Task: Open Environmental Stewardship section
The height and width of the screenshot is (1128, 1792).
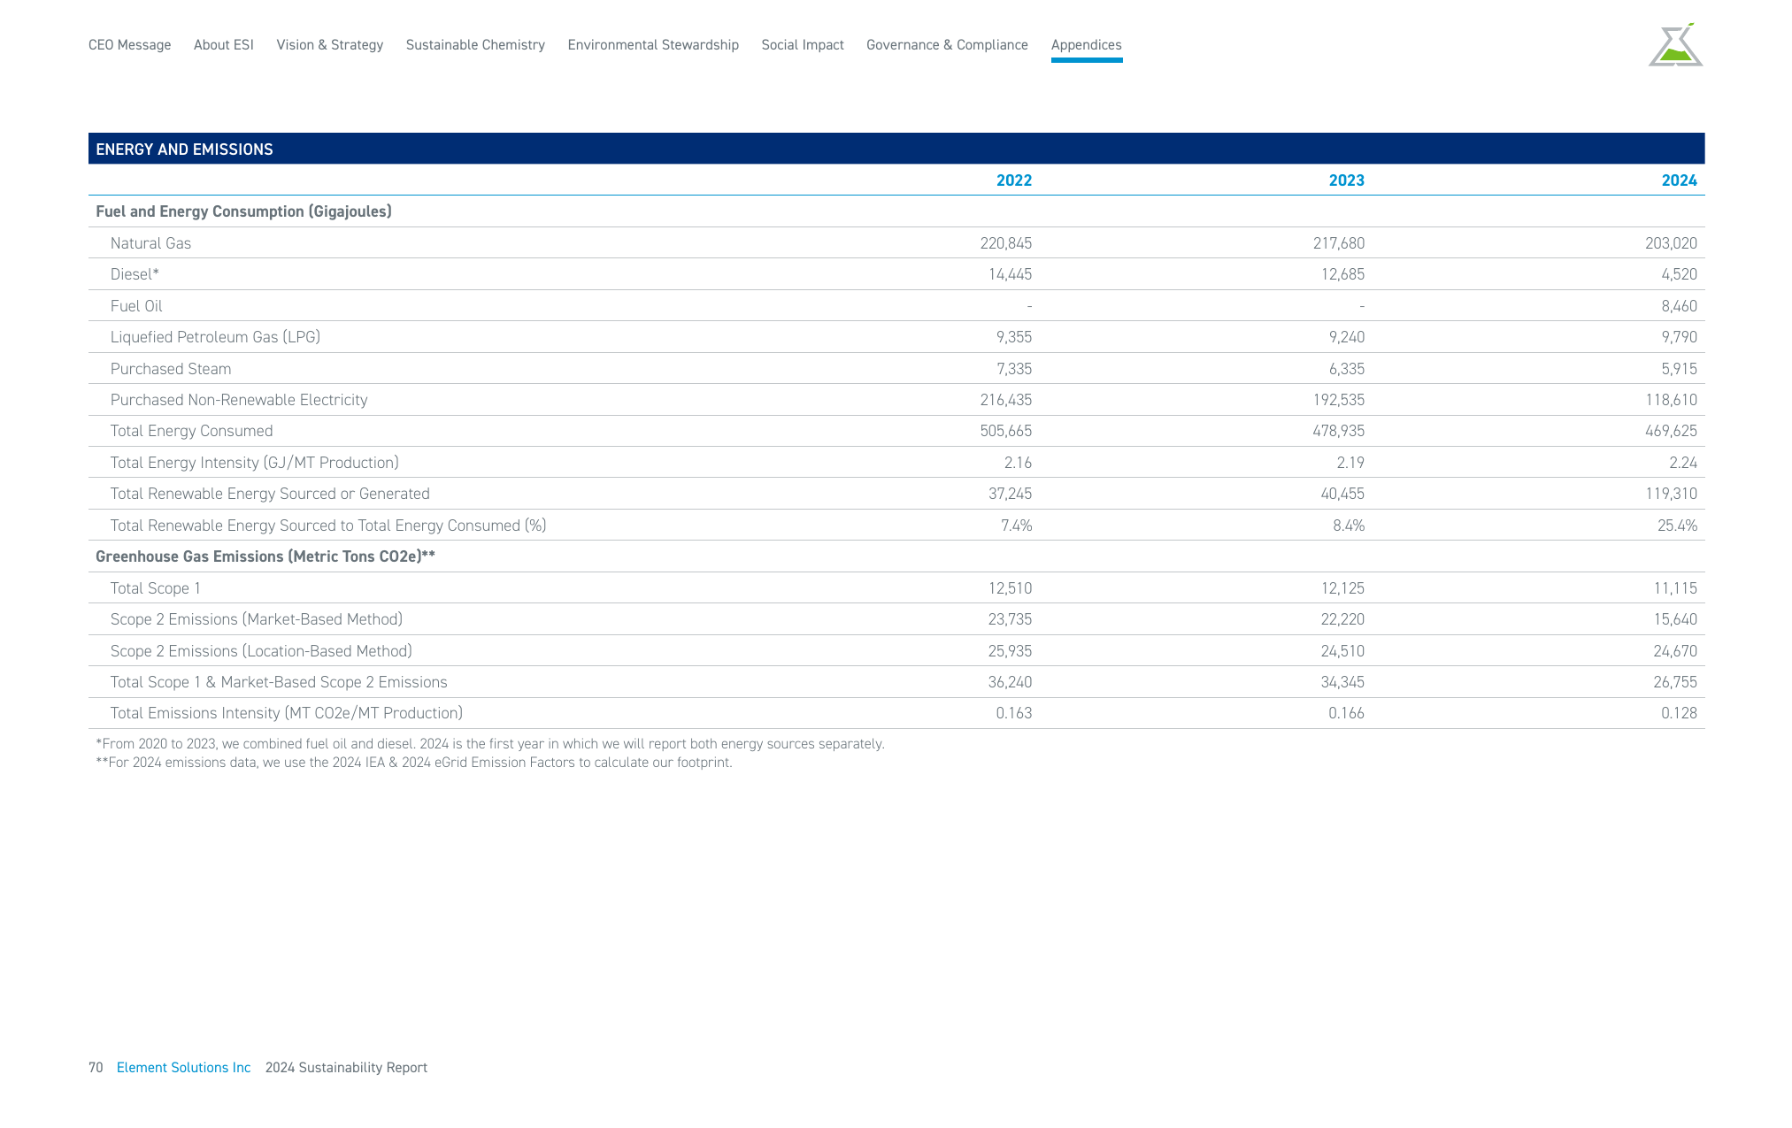Action: coord(653,45)
